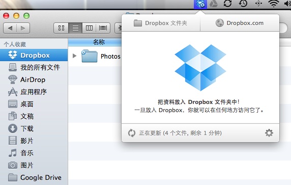Switch Finder to column view
The width and height of the screenshot is (291, 185).
(89, 28)
